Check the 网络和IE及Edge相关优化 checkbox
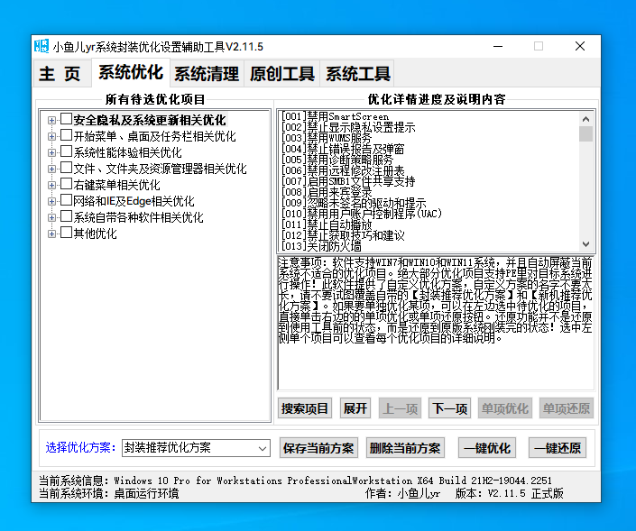 click(66, 201)
